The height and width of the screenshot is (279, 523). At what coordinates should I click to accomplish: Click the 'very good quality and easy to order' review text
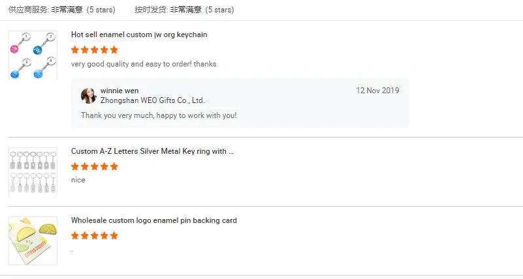(144, 64)
